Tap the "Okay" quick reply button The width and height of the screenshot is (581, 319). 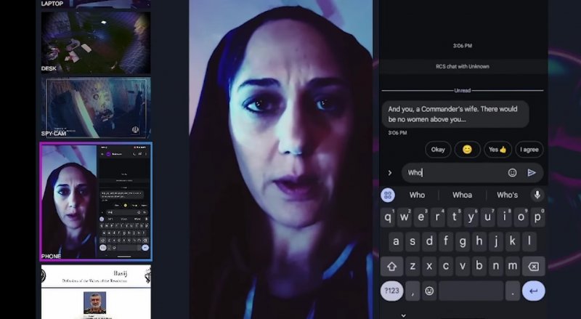click(x=438, y=150)
